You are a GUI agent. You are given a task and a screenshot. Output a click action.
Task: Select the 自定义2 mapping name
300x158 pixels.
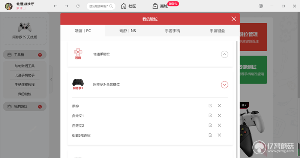78,126
